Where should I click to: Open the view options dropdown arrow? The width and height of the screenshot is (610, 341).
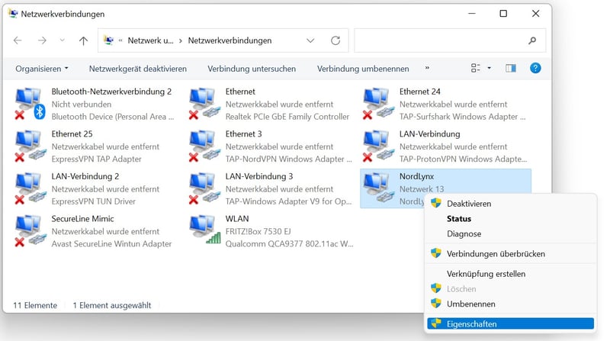(x=489, y=68)
